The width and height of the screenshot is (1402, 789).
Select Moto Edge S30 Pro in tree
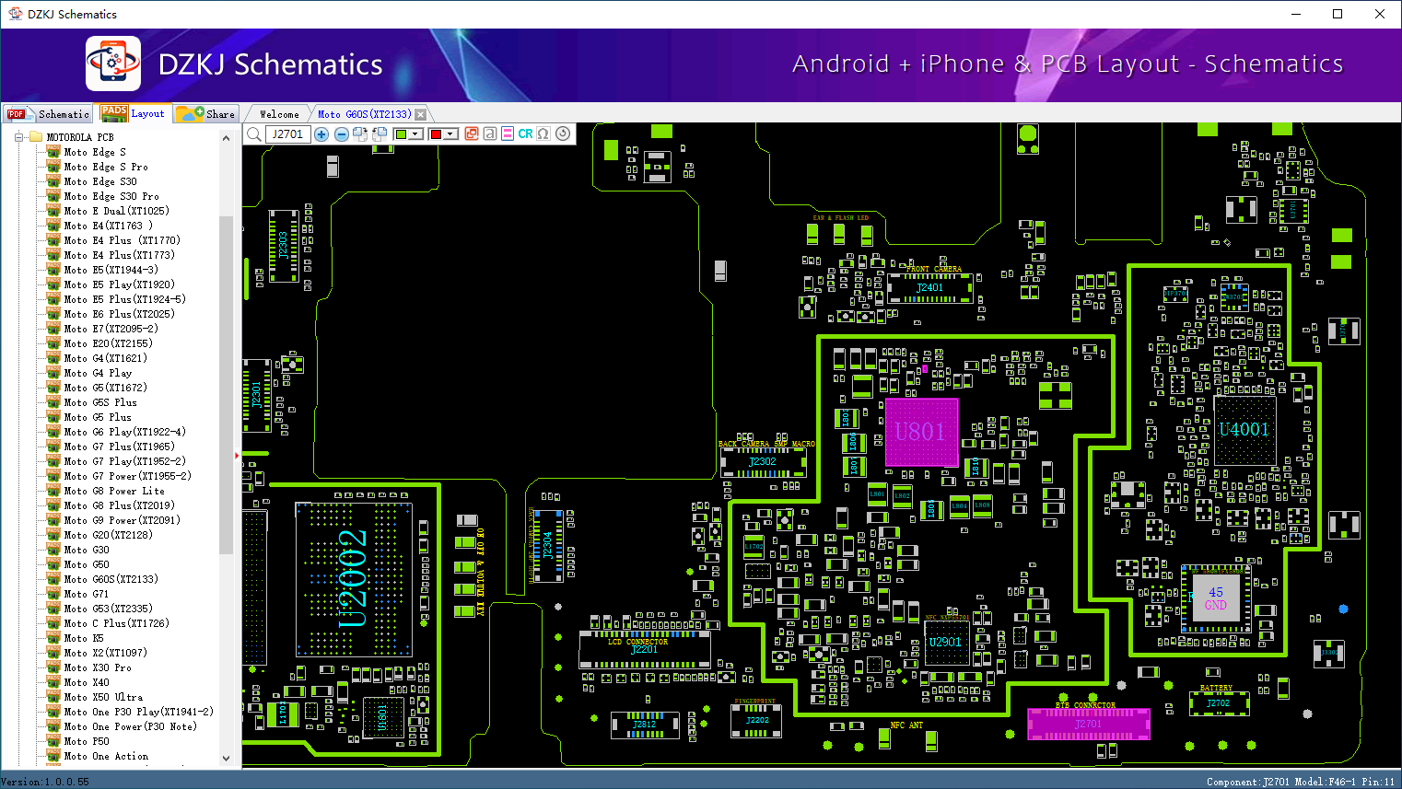pos(111,196)
